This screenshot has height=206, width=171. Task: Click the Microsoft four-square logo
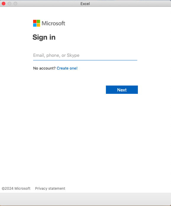point(36,23)
